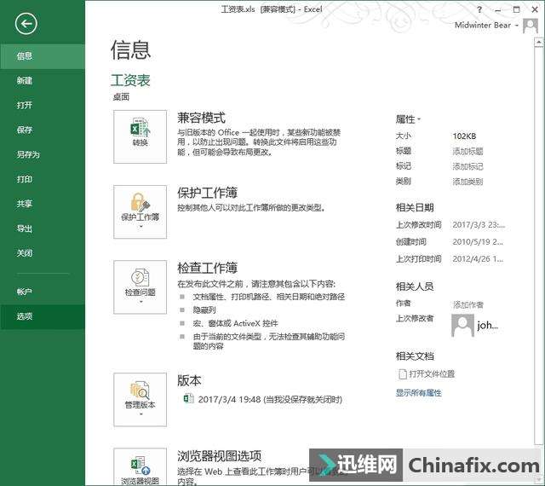Select 另存为 in the sidebar
Viewport: 545px width, 486px height.
pyautogui.click(x=42, y=154)
